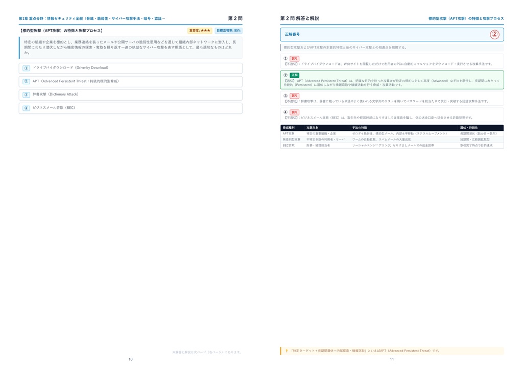Select option ③ Dictionary Attack answer
Viewport: 523px width, 370px height.
(130, 95)
